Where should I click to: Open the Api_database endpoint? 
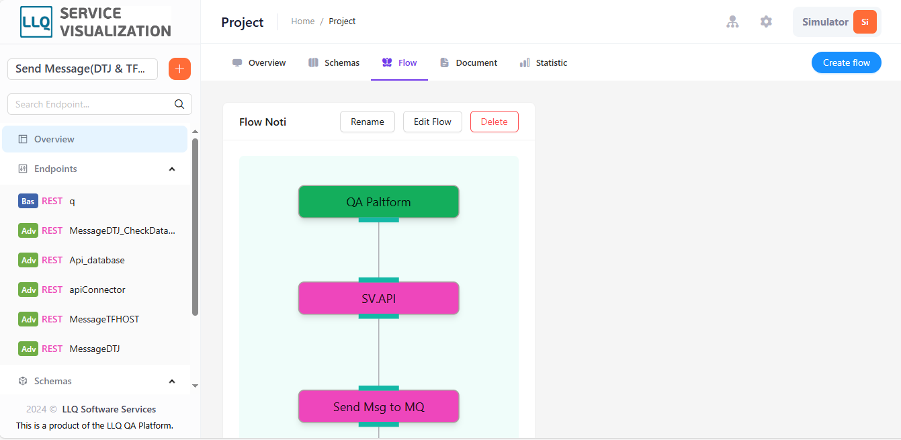click(x=96, y=260)
